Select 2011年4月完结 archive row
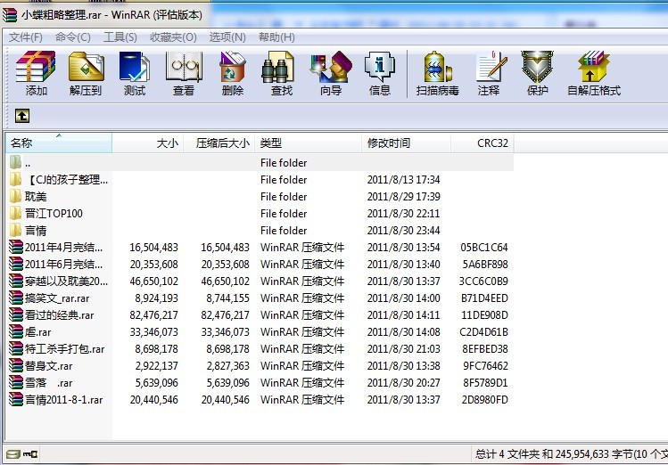Screen dimensions: 668x465 tap(260, 247)
